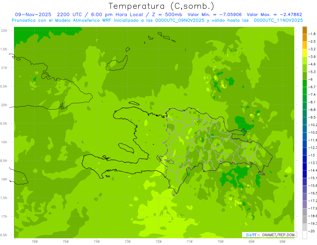Click the '22N' latitude label
Viewport: 317px width, 245px height.
coord(4,31)
